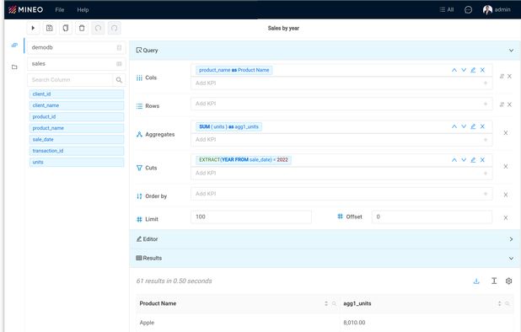Open the File menu

pyautogui.click(x=60, y=10)
